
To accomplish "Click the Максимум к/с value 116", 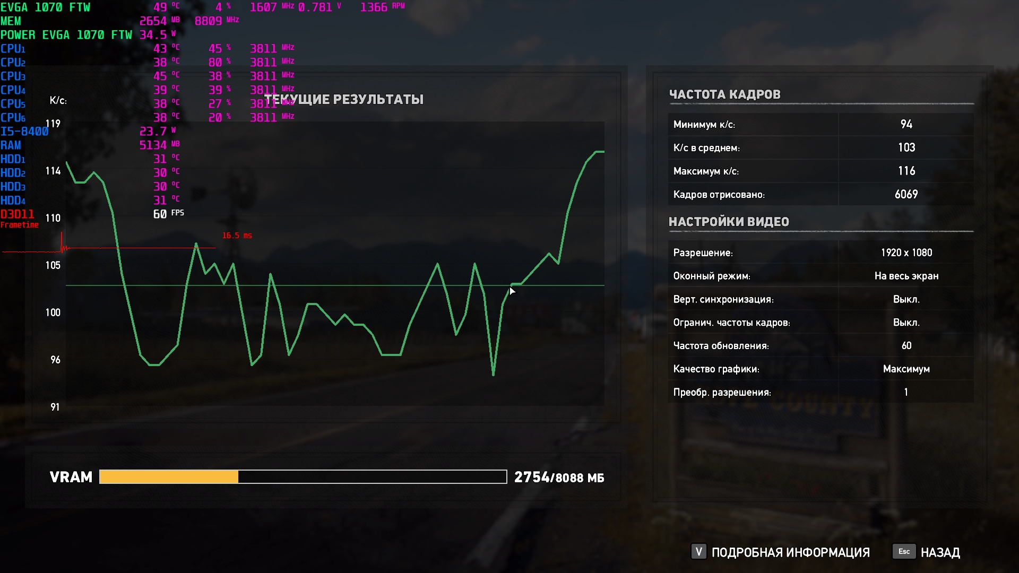I will click(x=906, y=171).
